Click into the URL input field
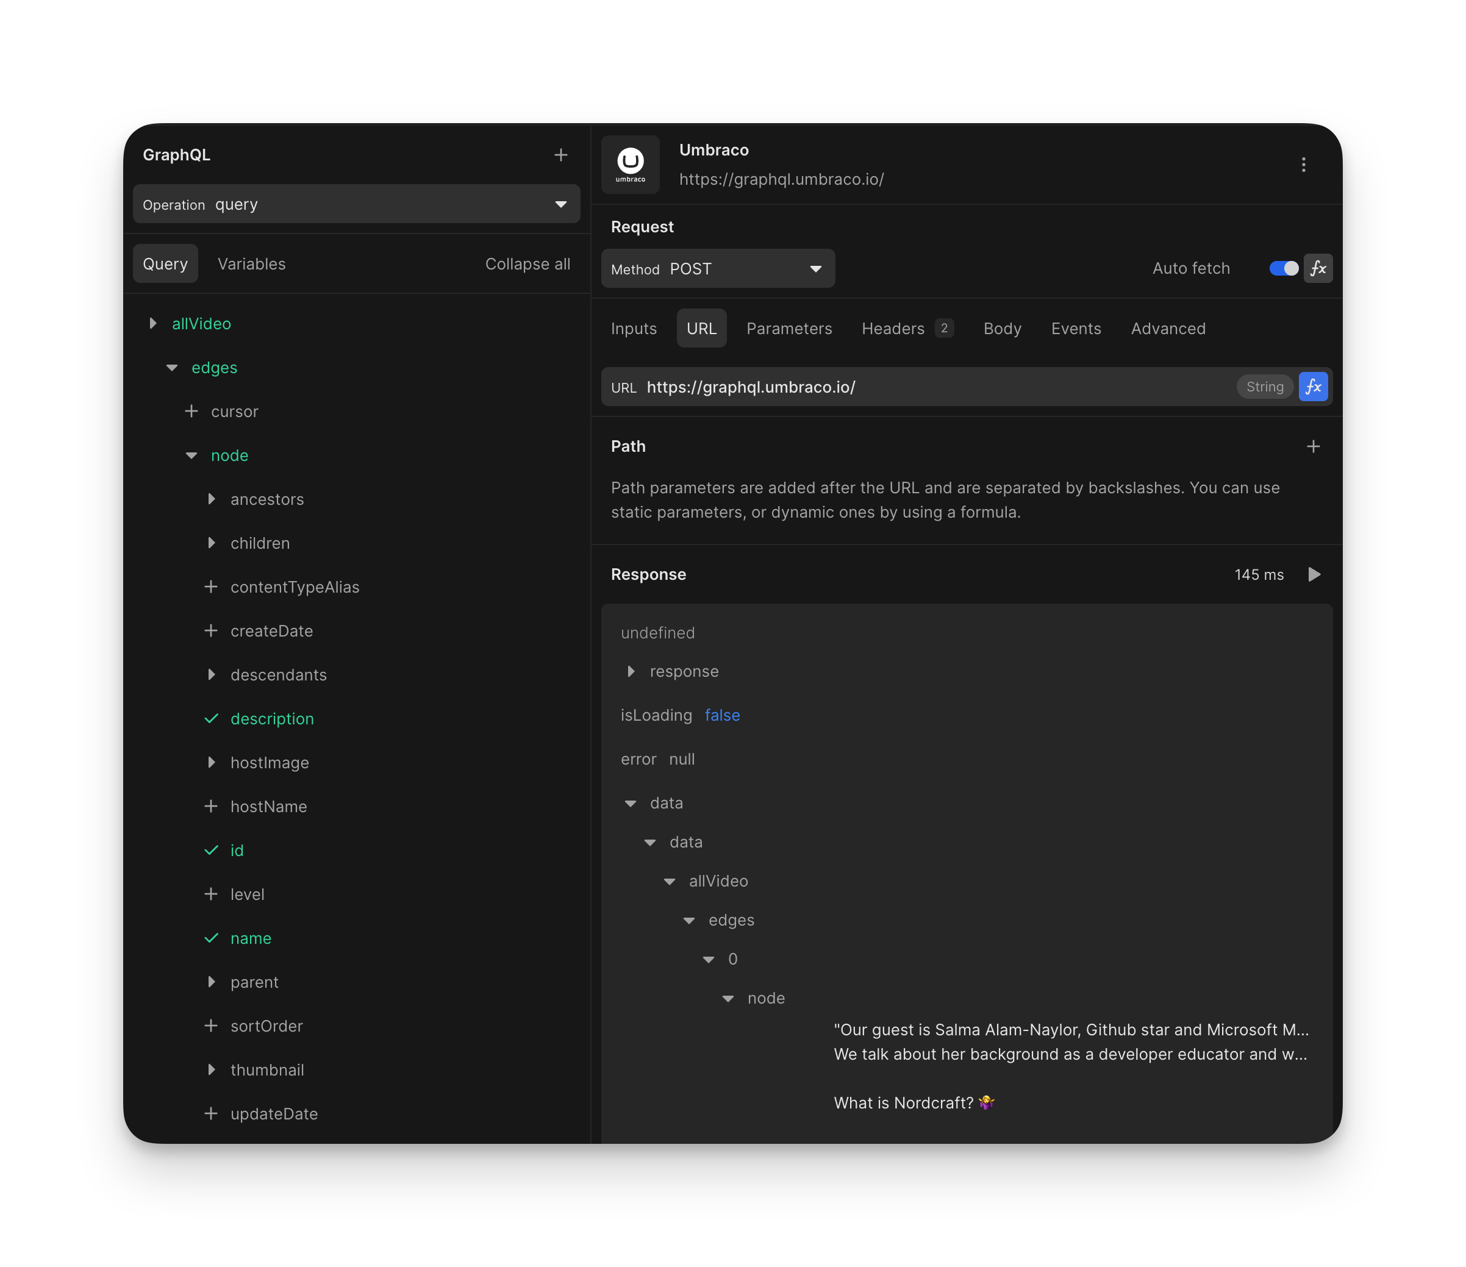1466x1267 pixels. [920, 387]
